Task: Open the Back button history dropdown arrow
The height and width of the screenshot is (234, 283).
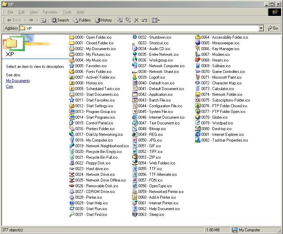Action: point(25,20)
